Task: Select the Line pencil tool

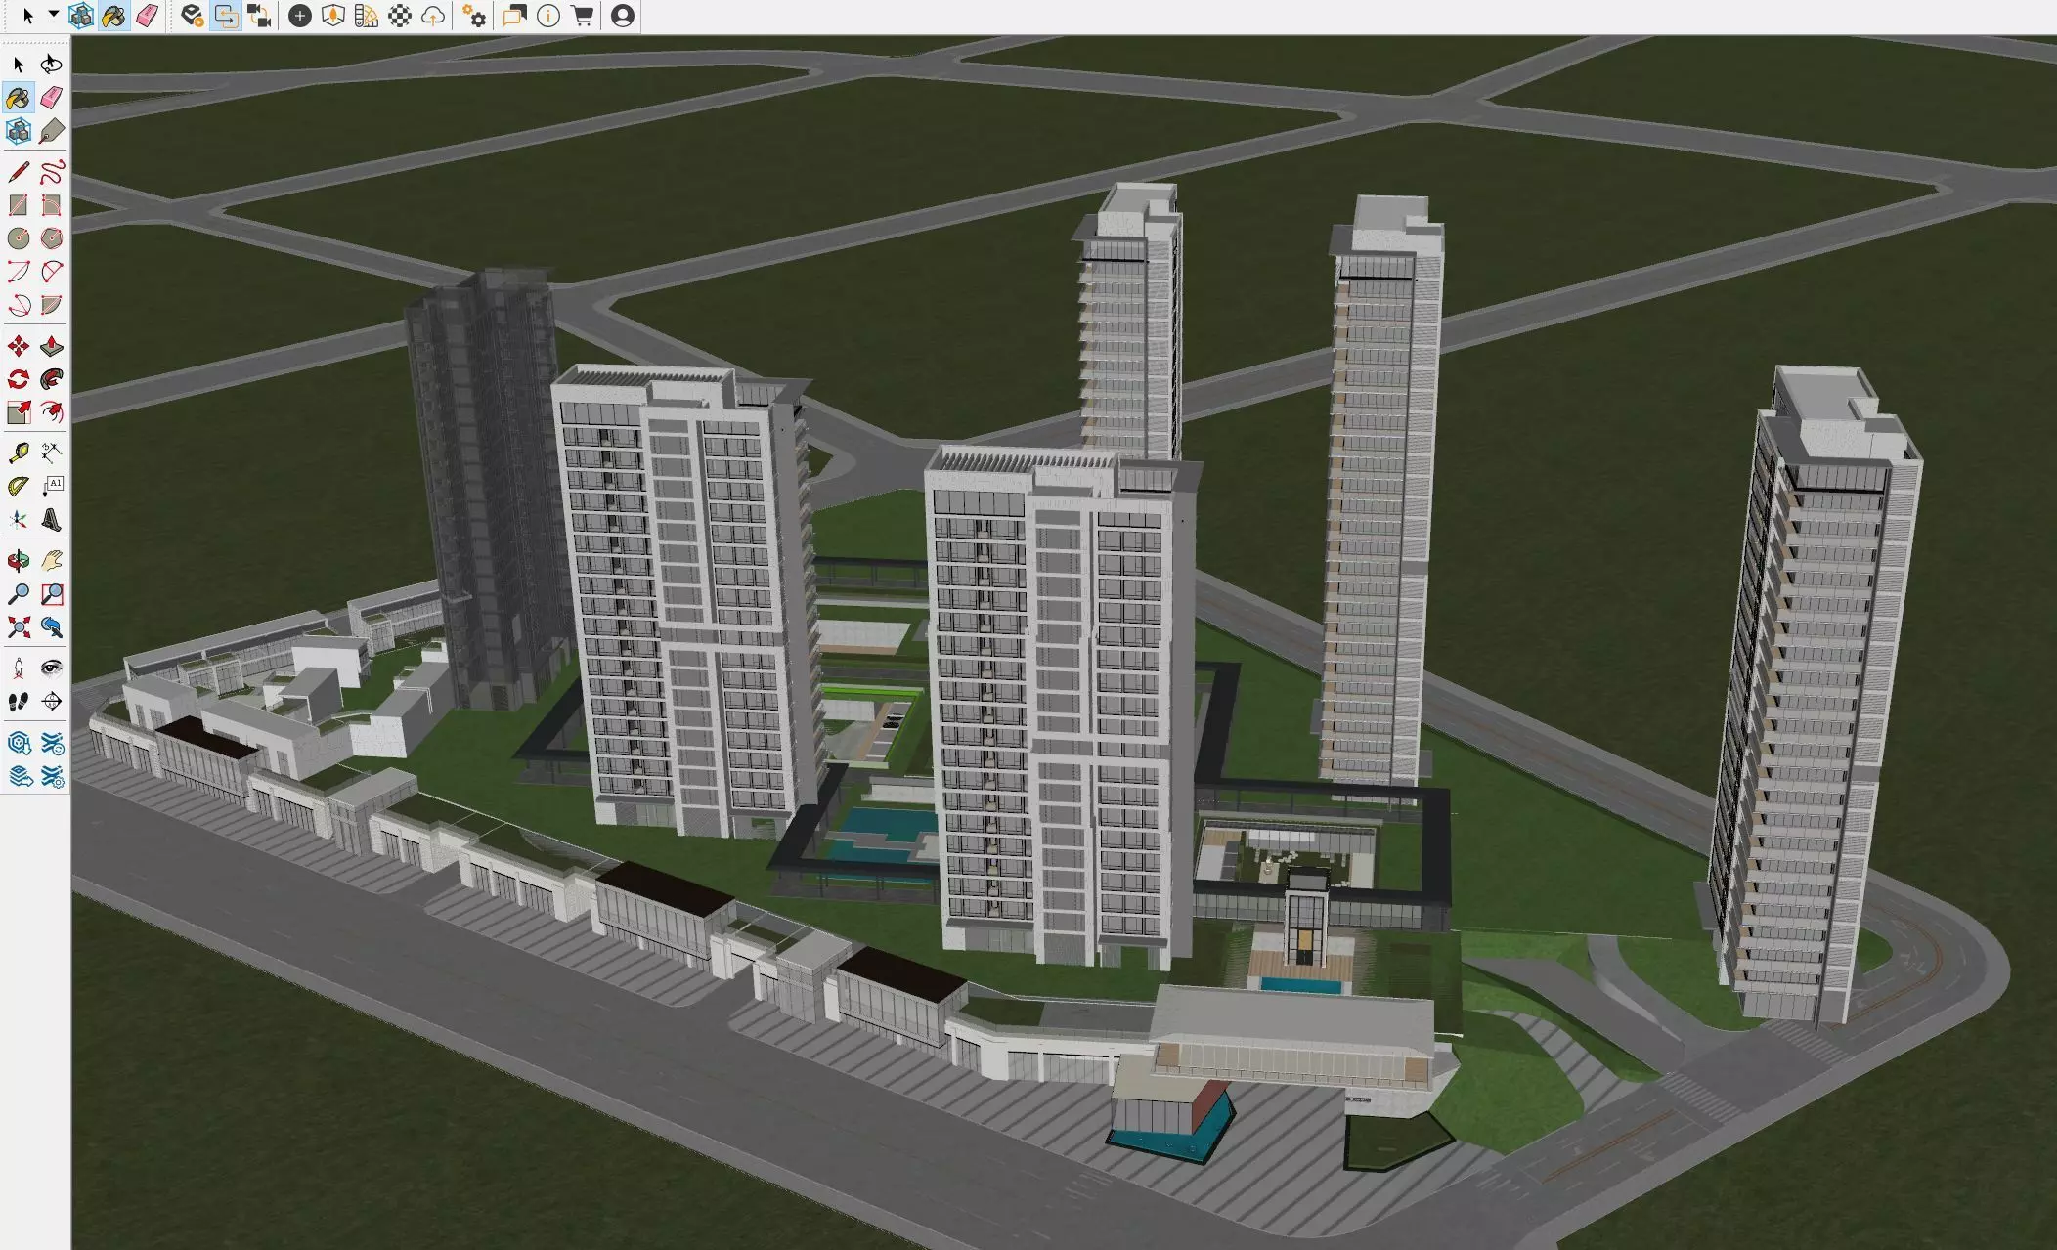Action: [x=19, y=172]
